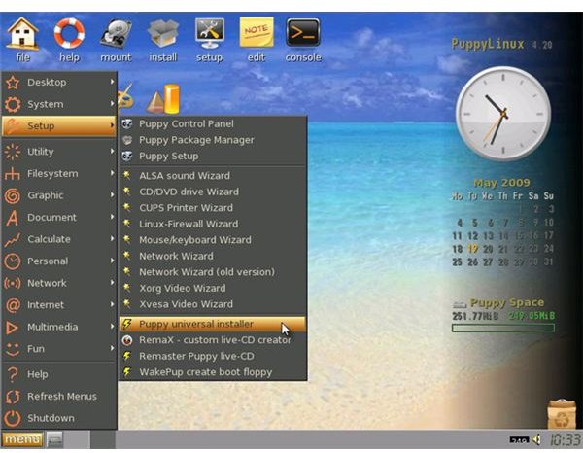Click the taskbar clock showing 10:33

566,439
